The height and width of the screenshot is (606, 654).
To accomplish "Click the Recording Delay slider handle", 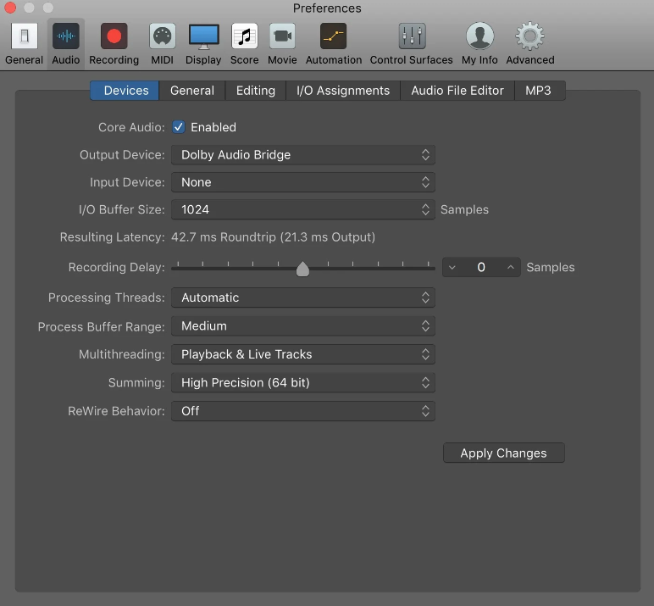I will pos(302,269).
